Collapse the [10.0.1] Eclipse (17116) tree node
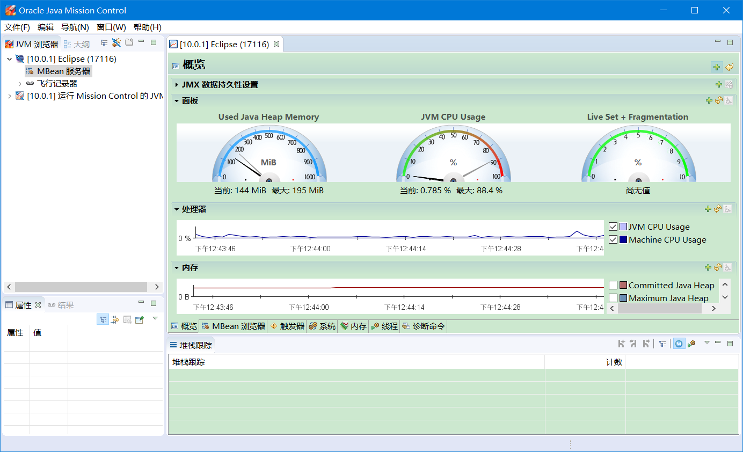 tap(9, 59)
